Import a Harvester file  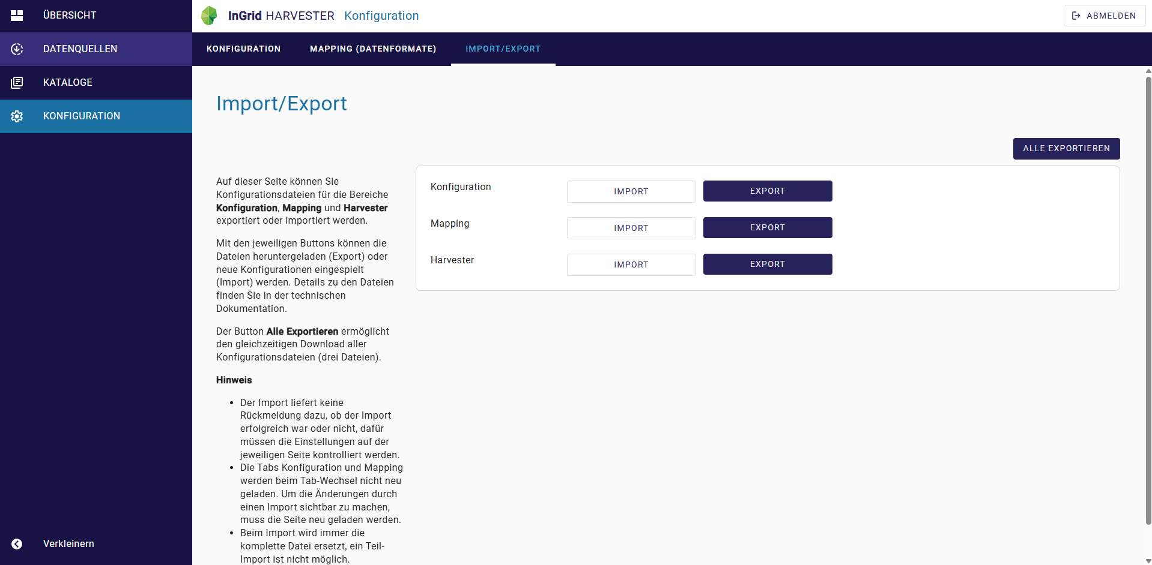(x=631, y=265)
